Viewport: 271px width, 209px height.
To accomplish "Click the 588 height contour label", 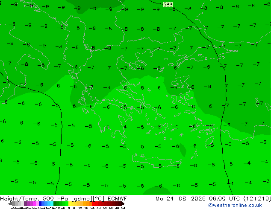I will [x=168, y=5].
